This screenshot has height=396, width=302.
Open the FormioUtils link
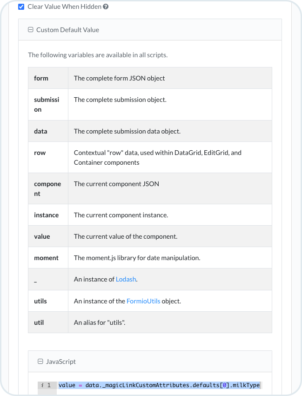pos(143,301)
